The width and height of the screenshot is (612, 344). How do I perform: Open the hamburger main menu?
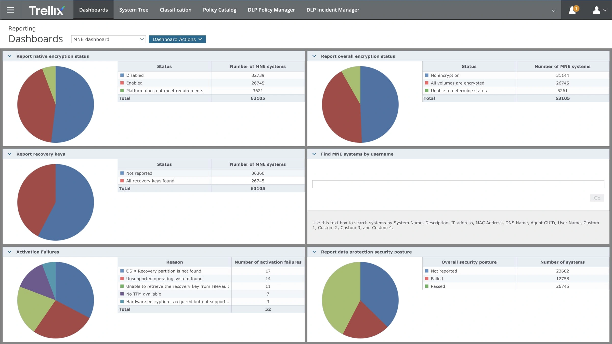coord(10,10)
